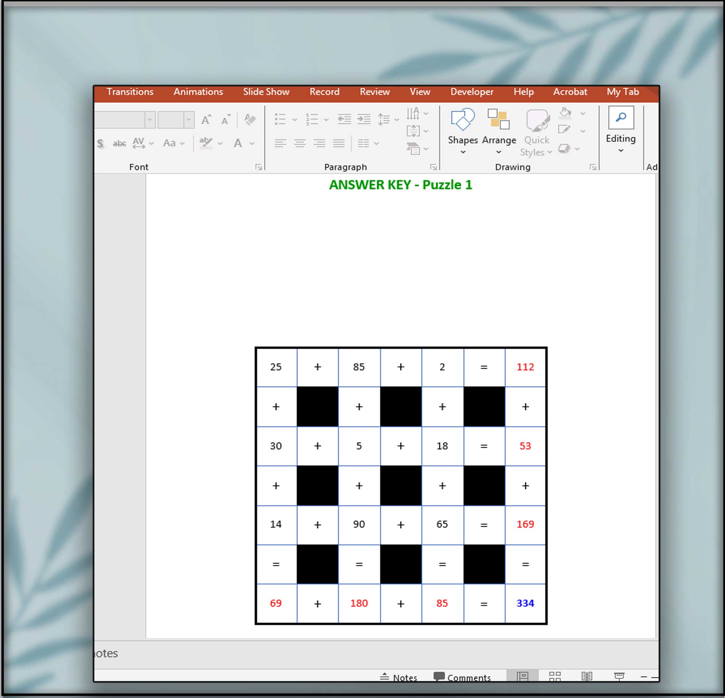Click the Justify text alignment icon
The height and width of the screenshot is (698, 725).
(x=338, y=143)
